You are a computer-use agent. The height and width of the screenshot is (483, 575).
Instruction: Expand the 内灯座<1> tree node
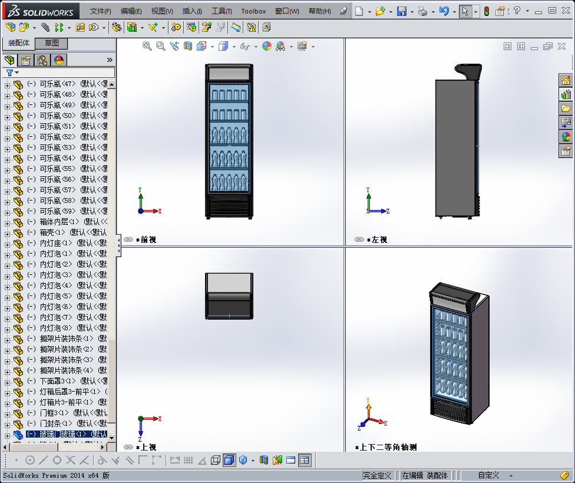(7, 244)
